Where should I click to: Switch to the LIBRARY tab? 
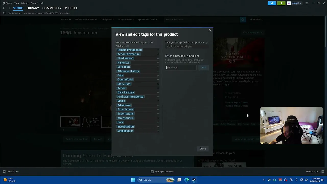point(33,8)
